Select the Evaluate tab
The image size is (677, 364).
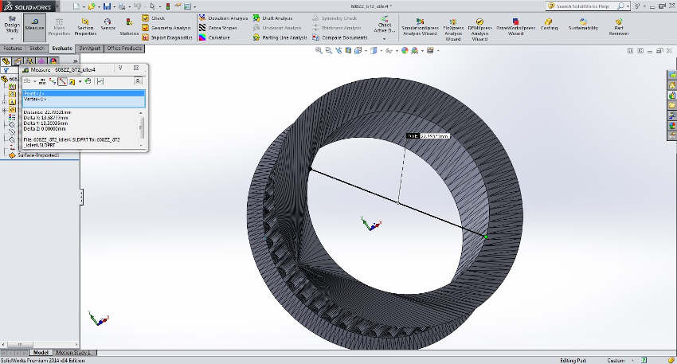[62, 49]
